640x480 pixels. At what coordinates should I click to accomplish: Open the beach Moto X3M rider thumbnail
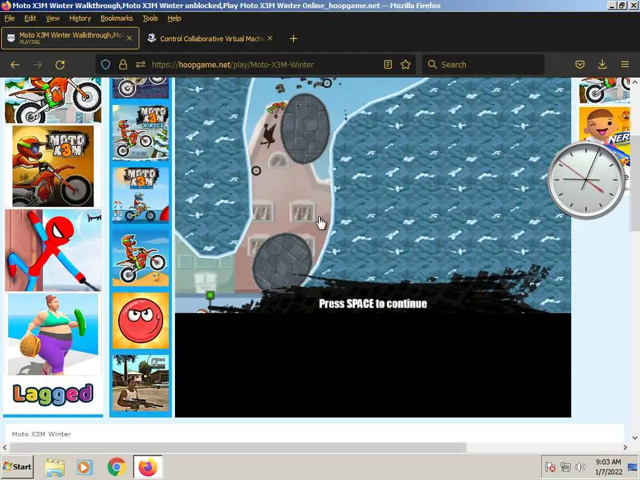[141, 258]
